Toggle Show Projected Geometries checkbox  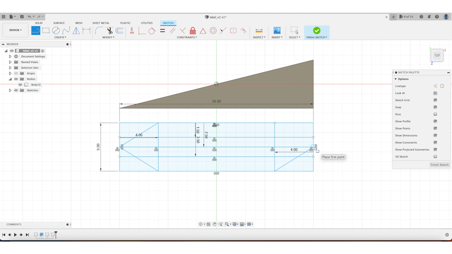coord(435,149)
